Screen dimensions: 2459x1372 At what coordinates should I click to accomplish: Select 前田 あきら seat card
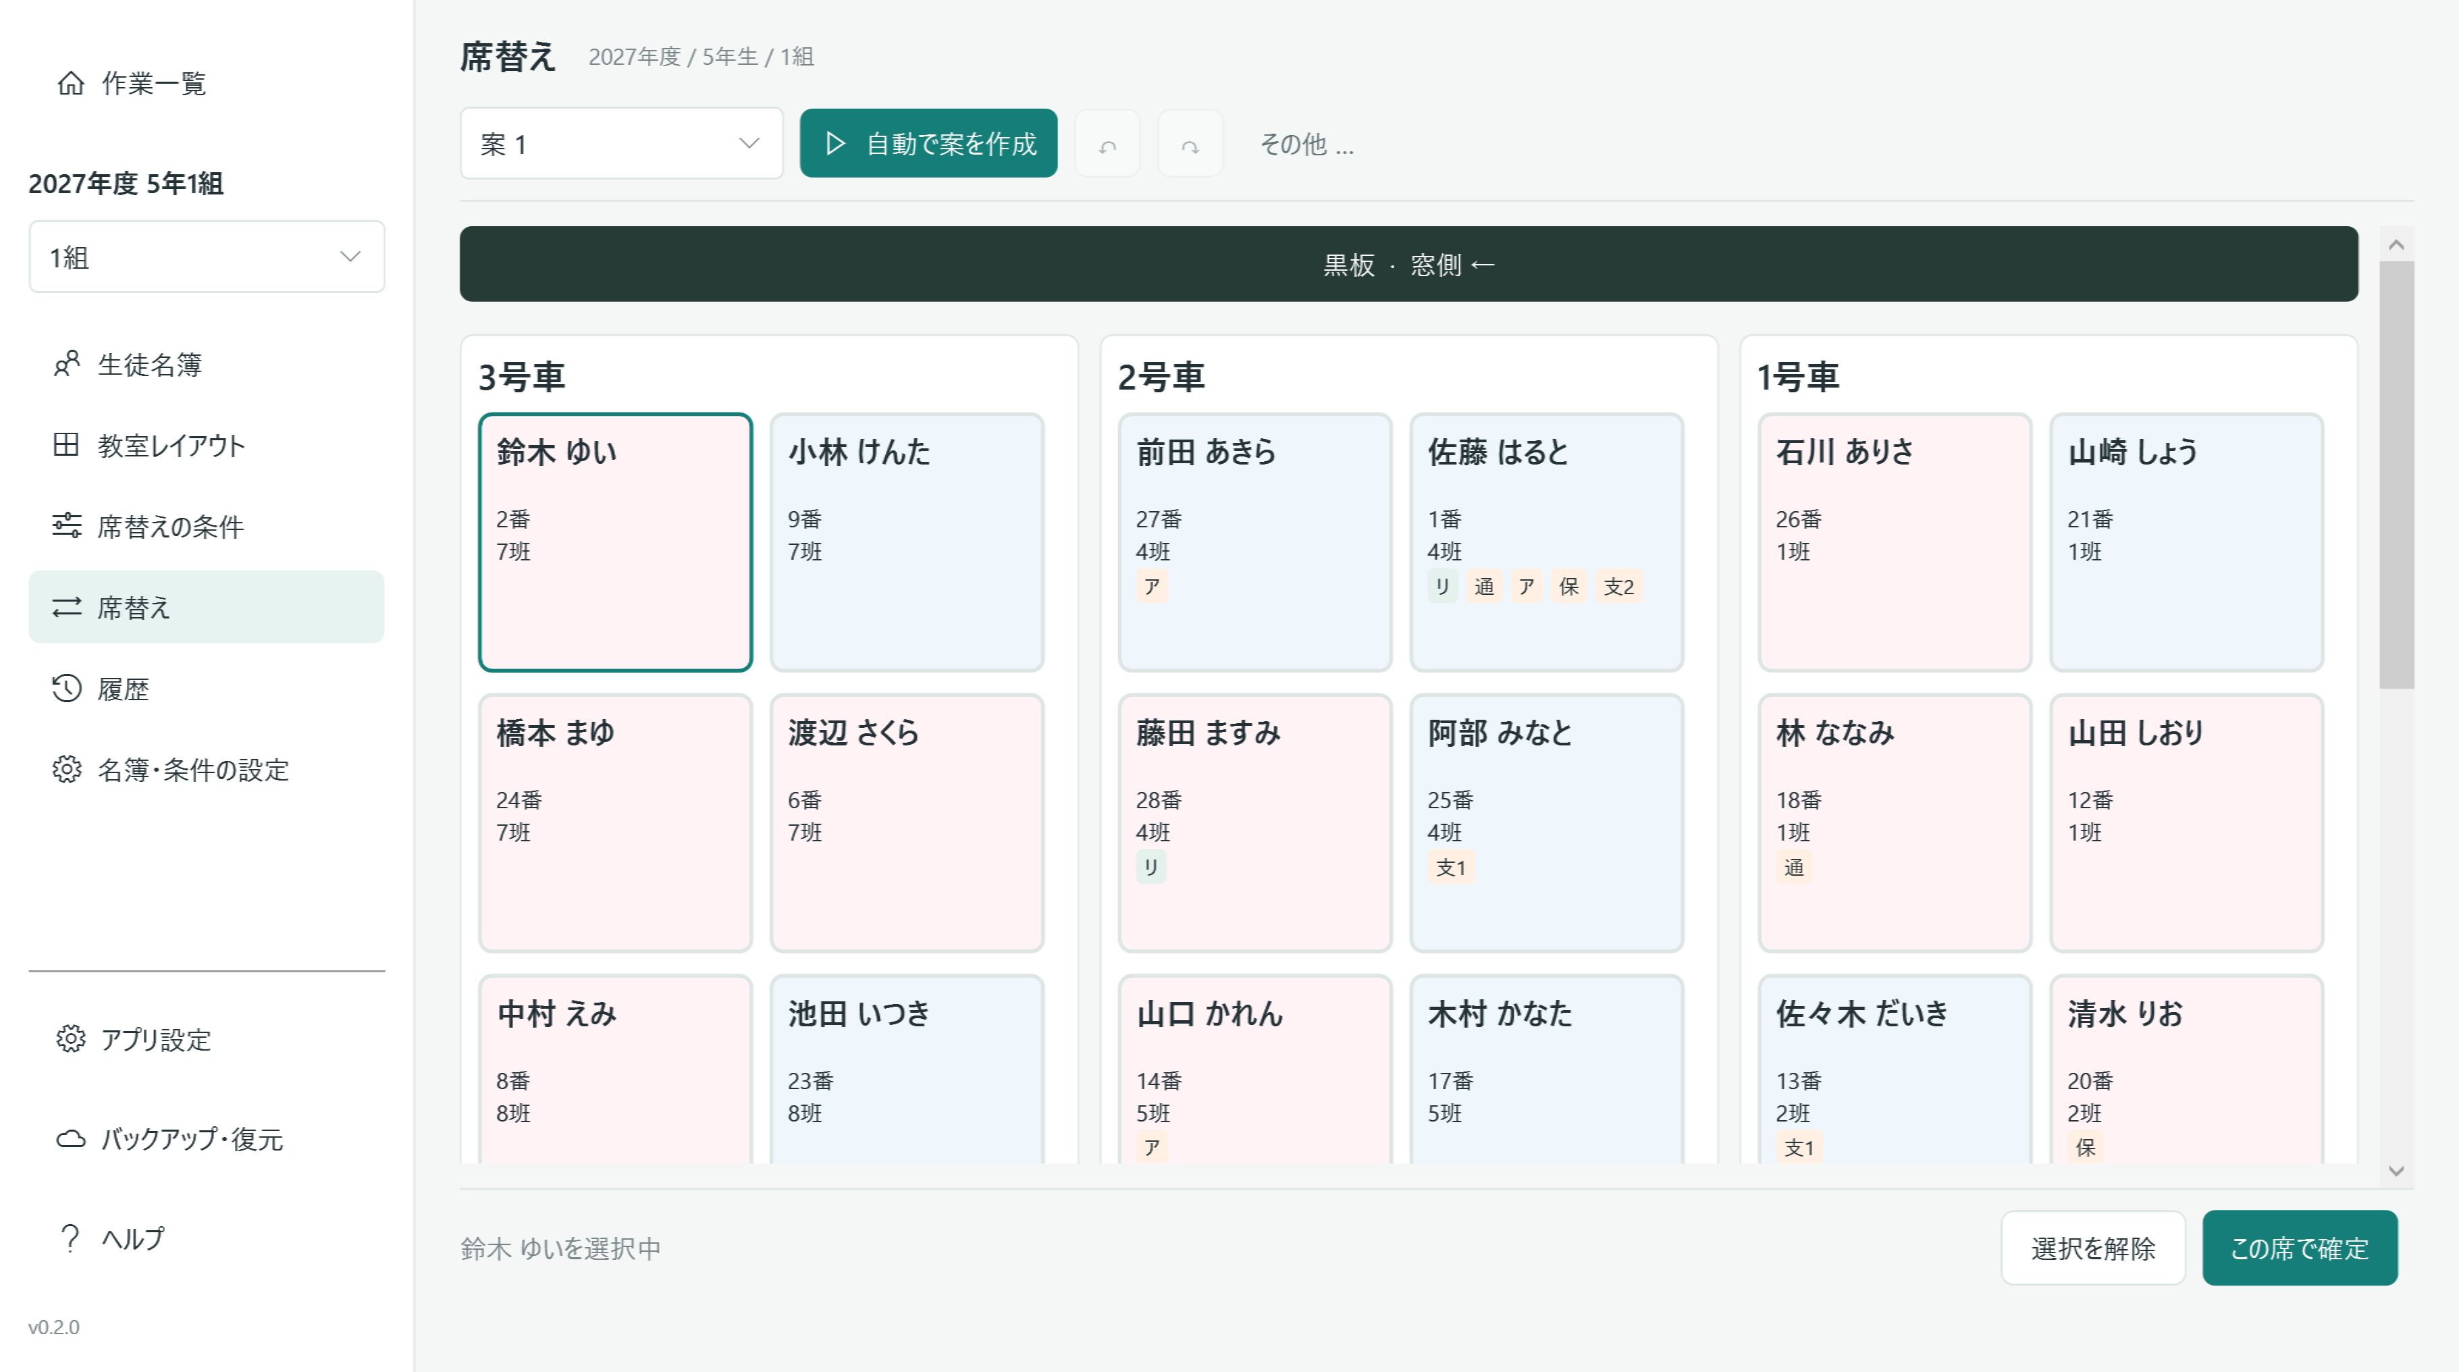click(1255, 542)
